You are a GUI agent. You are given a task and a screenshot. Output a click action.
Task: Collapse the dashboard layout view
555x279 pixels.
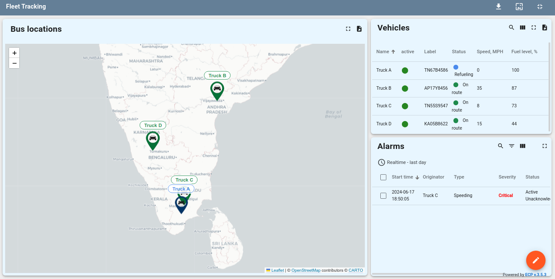coord(539,6)
